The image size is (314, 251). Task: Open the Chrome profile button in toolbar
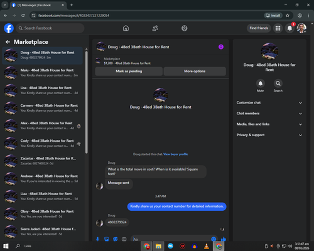pyautogui.click(x=300, y=16)
